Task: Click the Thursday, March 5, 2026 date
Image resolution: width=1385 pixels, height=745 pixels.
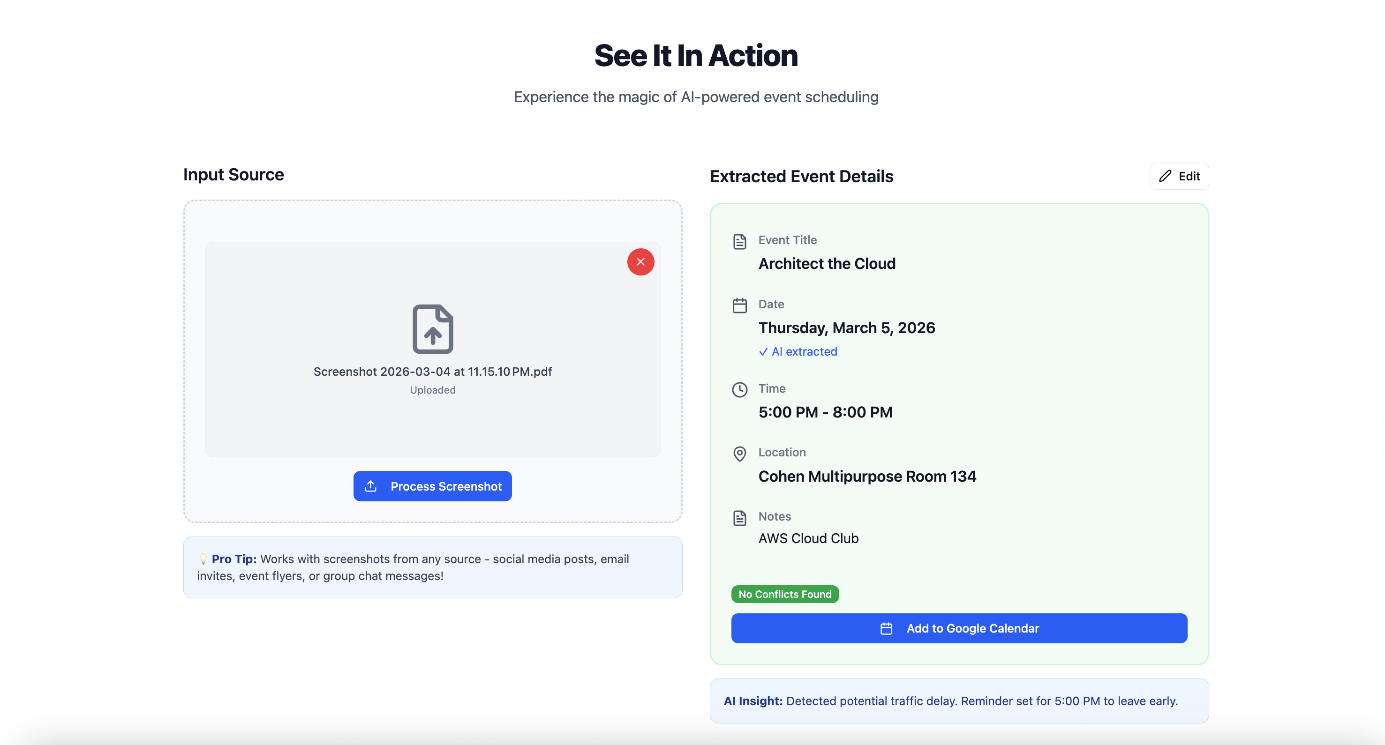Action: point(846,328)
